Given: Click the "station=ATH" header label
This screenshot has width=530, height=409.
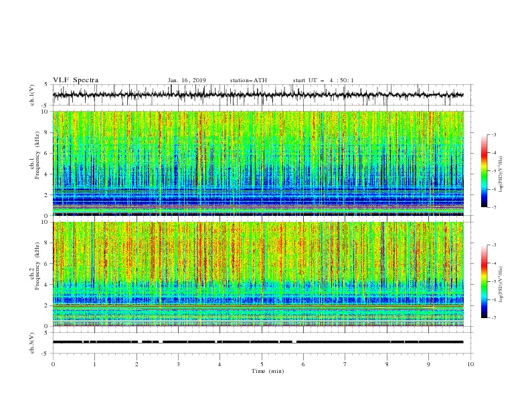Looking at the screenshot, I should point(248,80).
